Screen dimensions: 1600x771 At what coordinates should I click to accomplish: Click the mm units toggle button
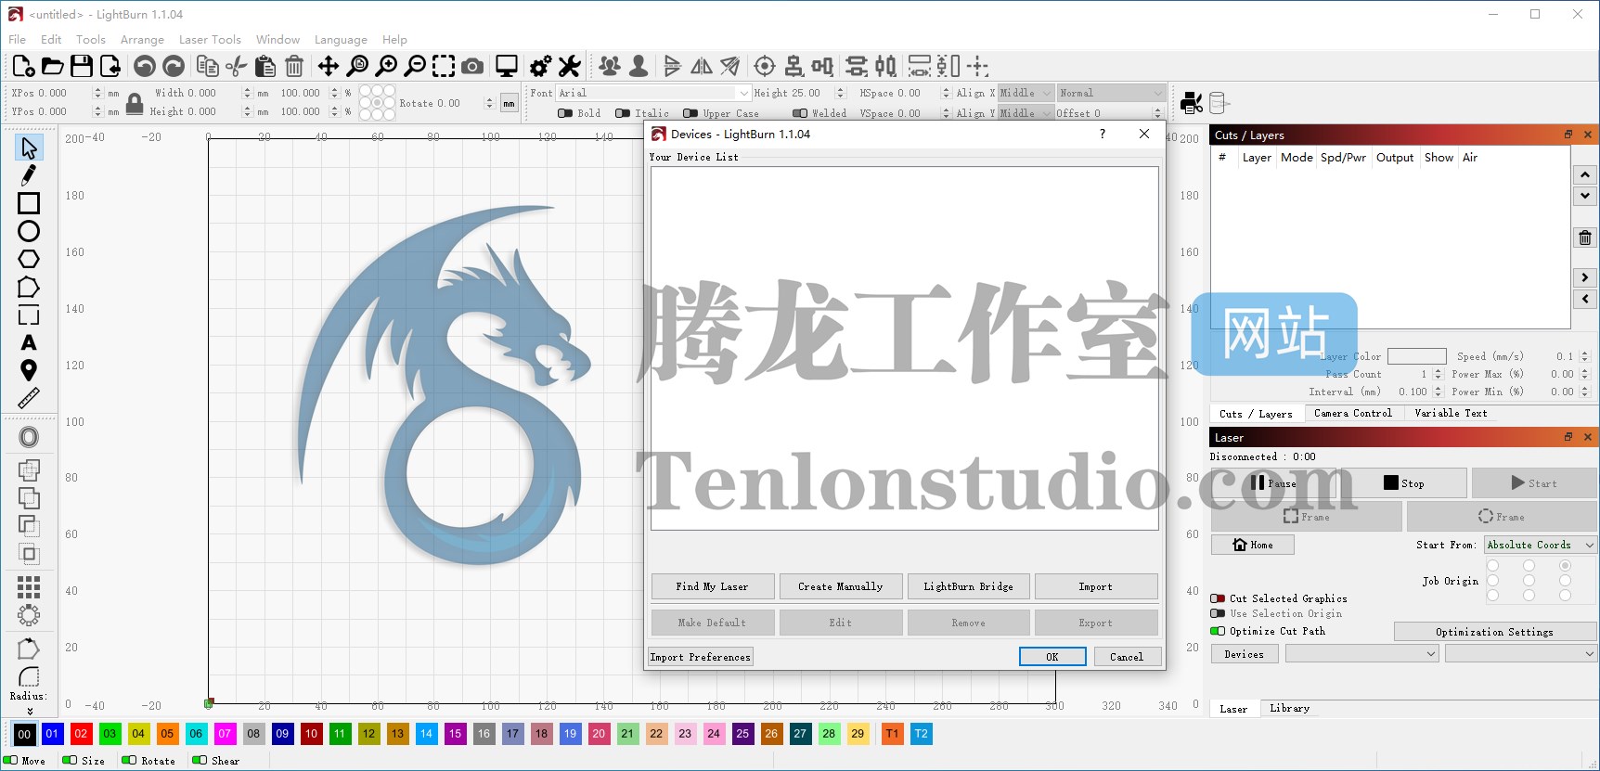[x=509, y=103]
